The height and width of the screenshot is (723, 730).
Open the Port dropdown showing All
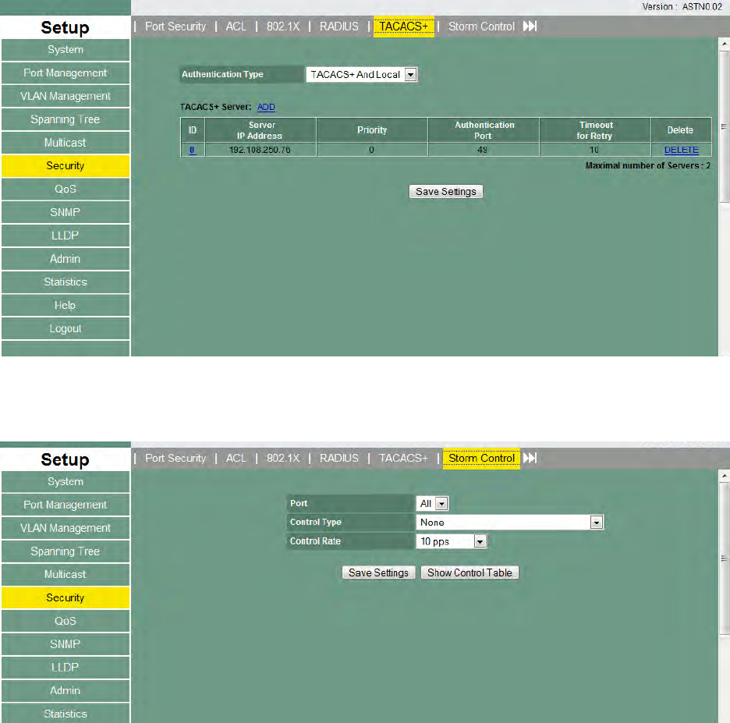pos(433,503)
